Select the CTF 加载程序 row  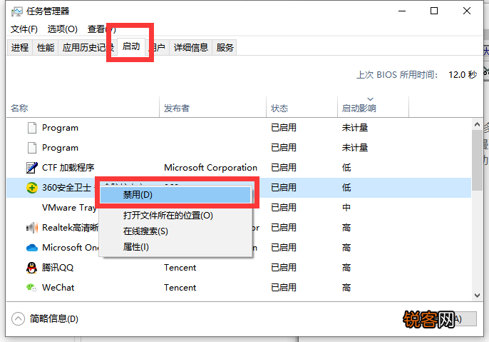(x=239, y=168)
